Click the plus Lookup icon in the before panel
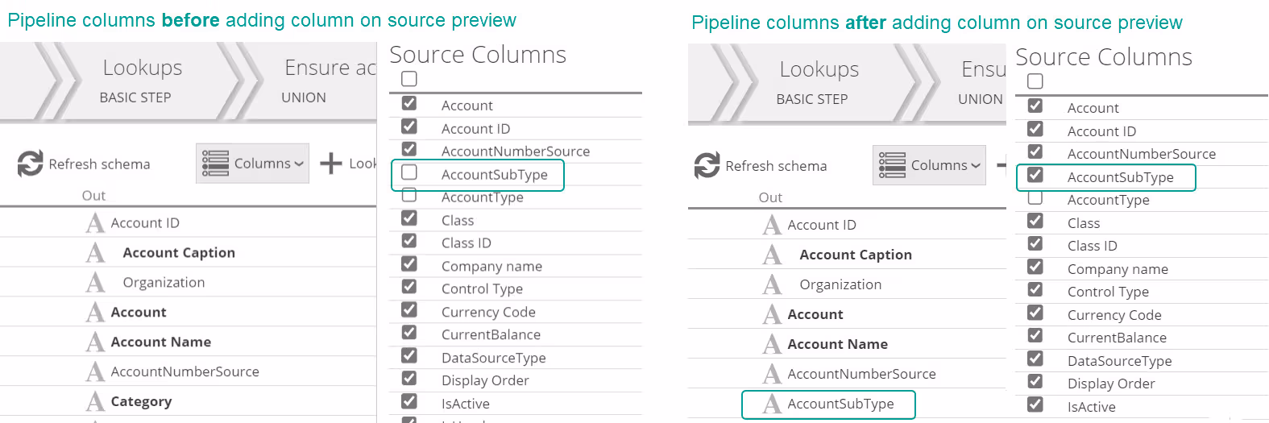 click(330, 164)
